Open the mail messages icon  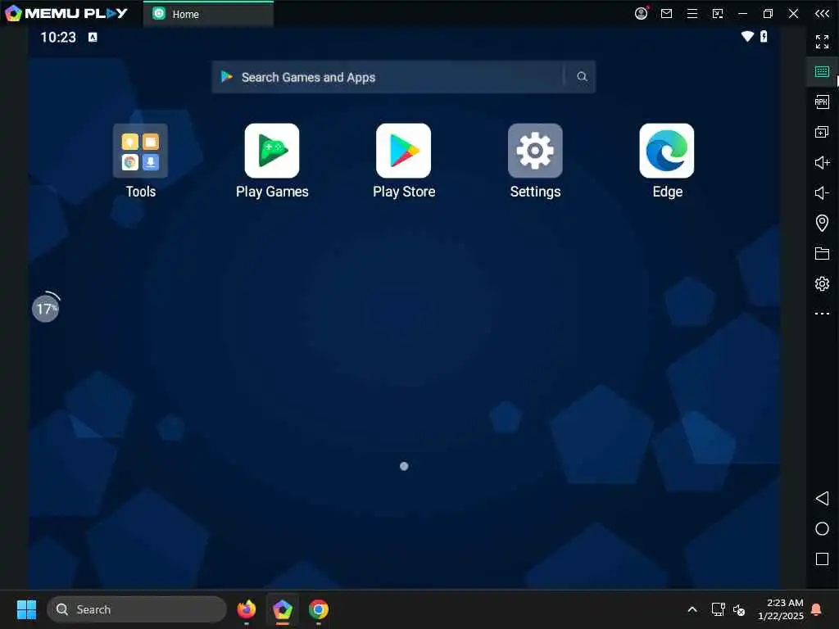click(x=666, y=14)
